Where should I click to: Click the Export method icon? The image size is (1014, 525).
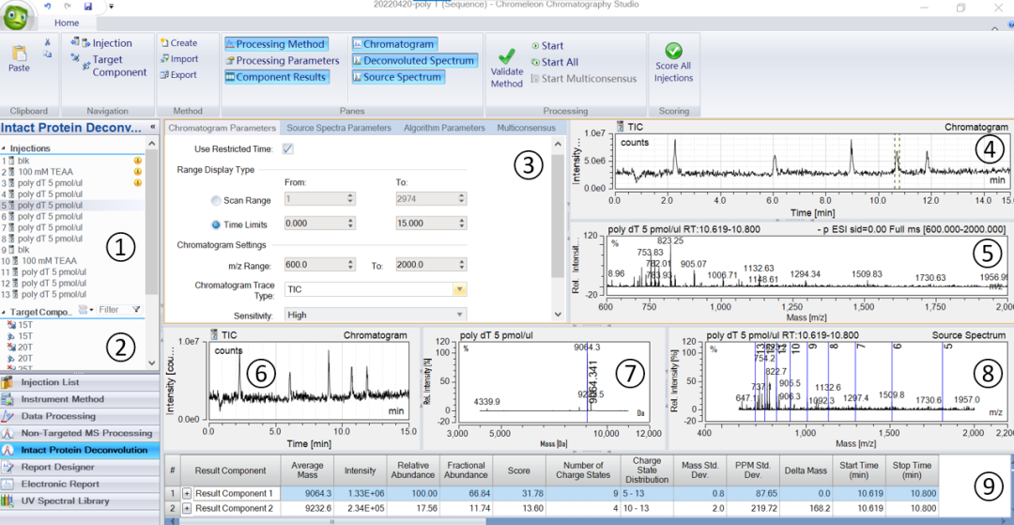(x=164, y=75)
